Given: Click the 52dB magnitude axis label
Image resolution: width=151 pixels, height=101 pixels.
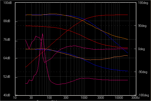Looking at the screenshot, I should tap(7, 77).
